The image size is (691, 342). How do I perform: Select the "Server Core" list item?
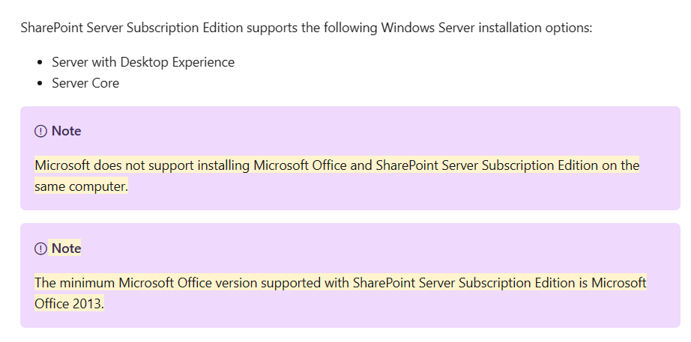click(x=85, y=83)
